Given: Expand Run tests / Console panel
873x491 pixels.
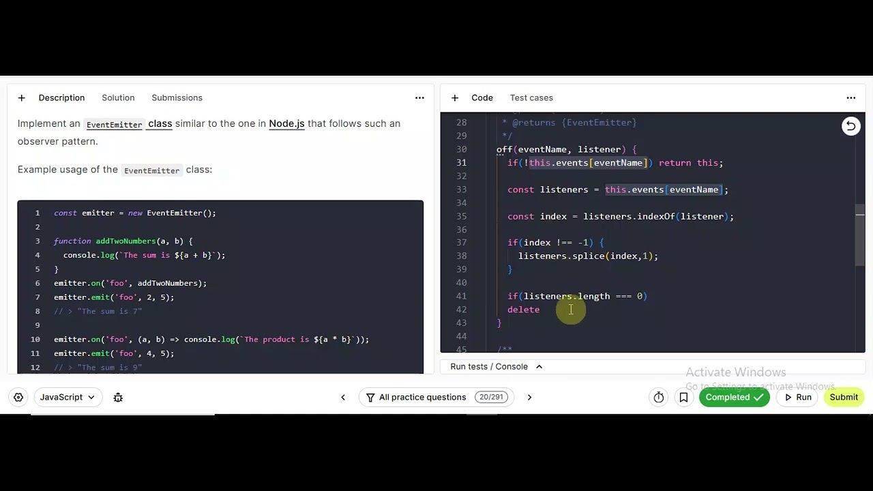Looking at the screenshot, I should point(497,367).
